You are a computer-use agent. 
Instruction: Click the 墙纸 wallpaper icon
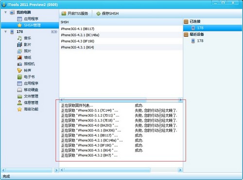click(x=19, y=58)
